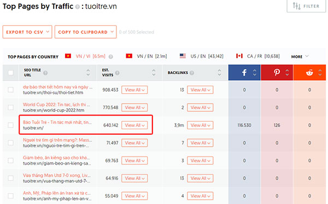Viewport: 328px width, 204px height.
Task: Expand View All backlinks for giam-beo row
Action: coord(200,160)
